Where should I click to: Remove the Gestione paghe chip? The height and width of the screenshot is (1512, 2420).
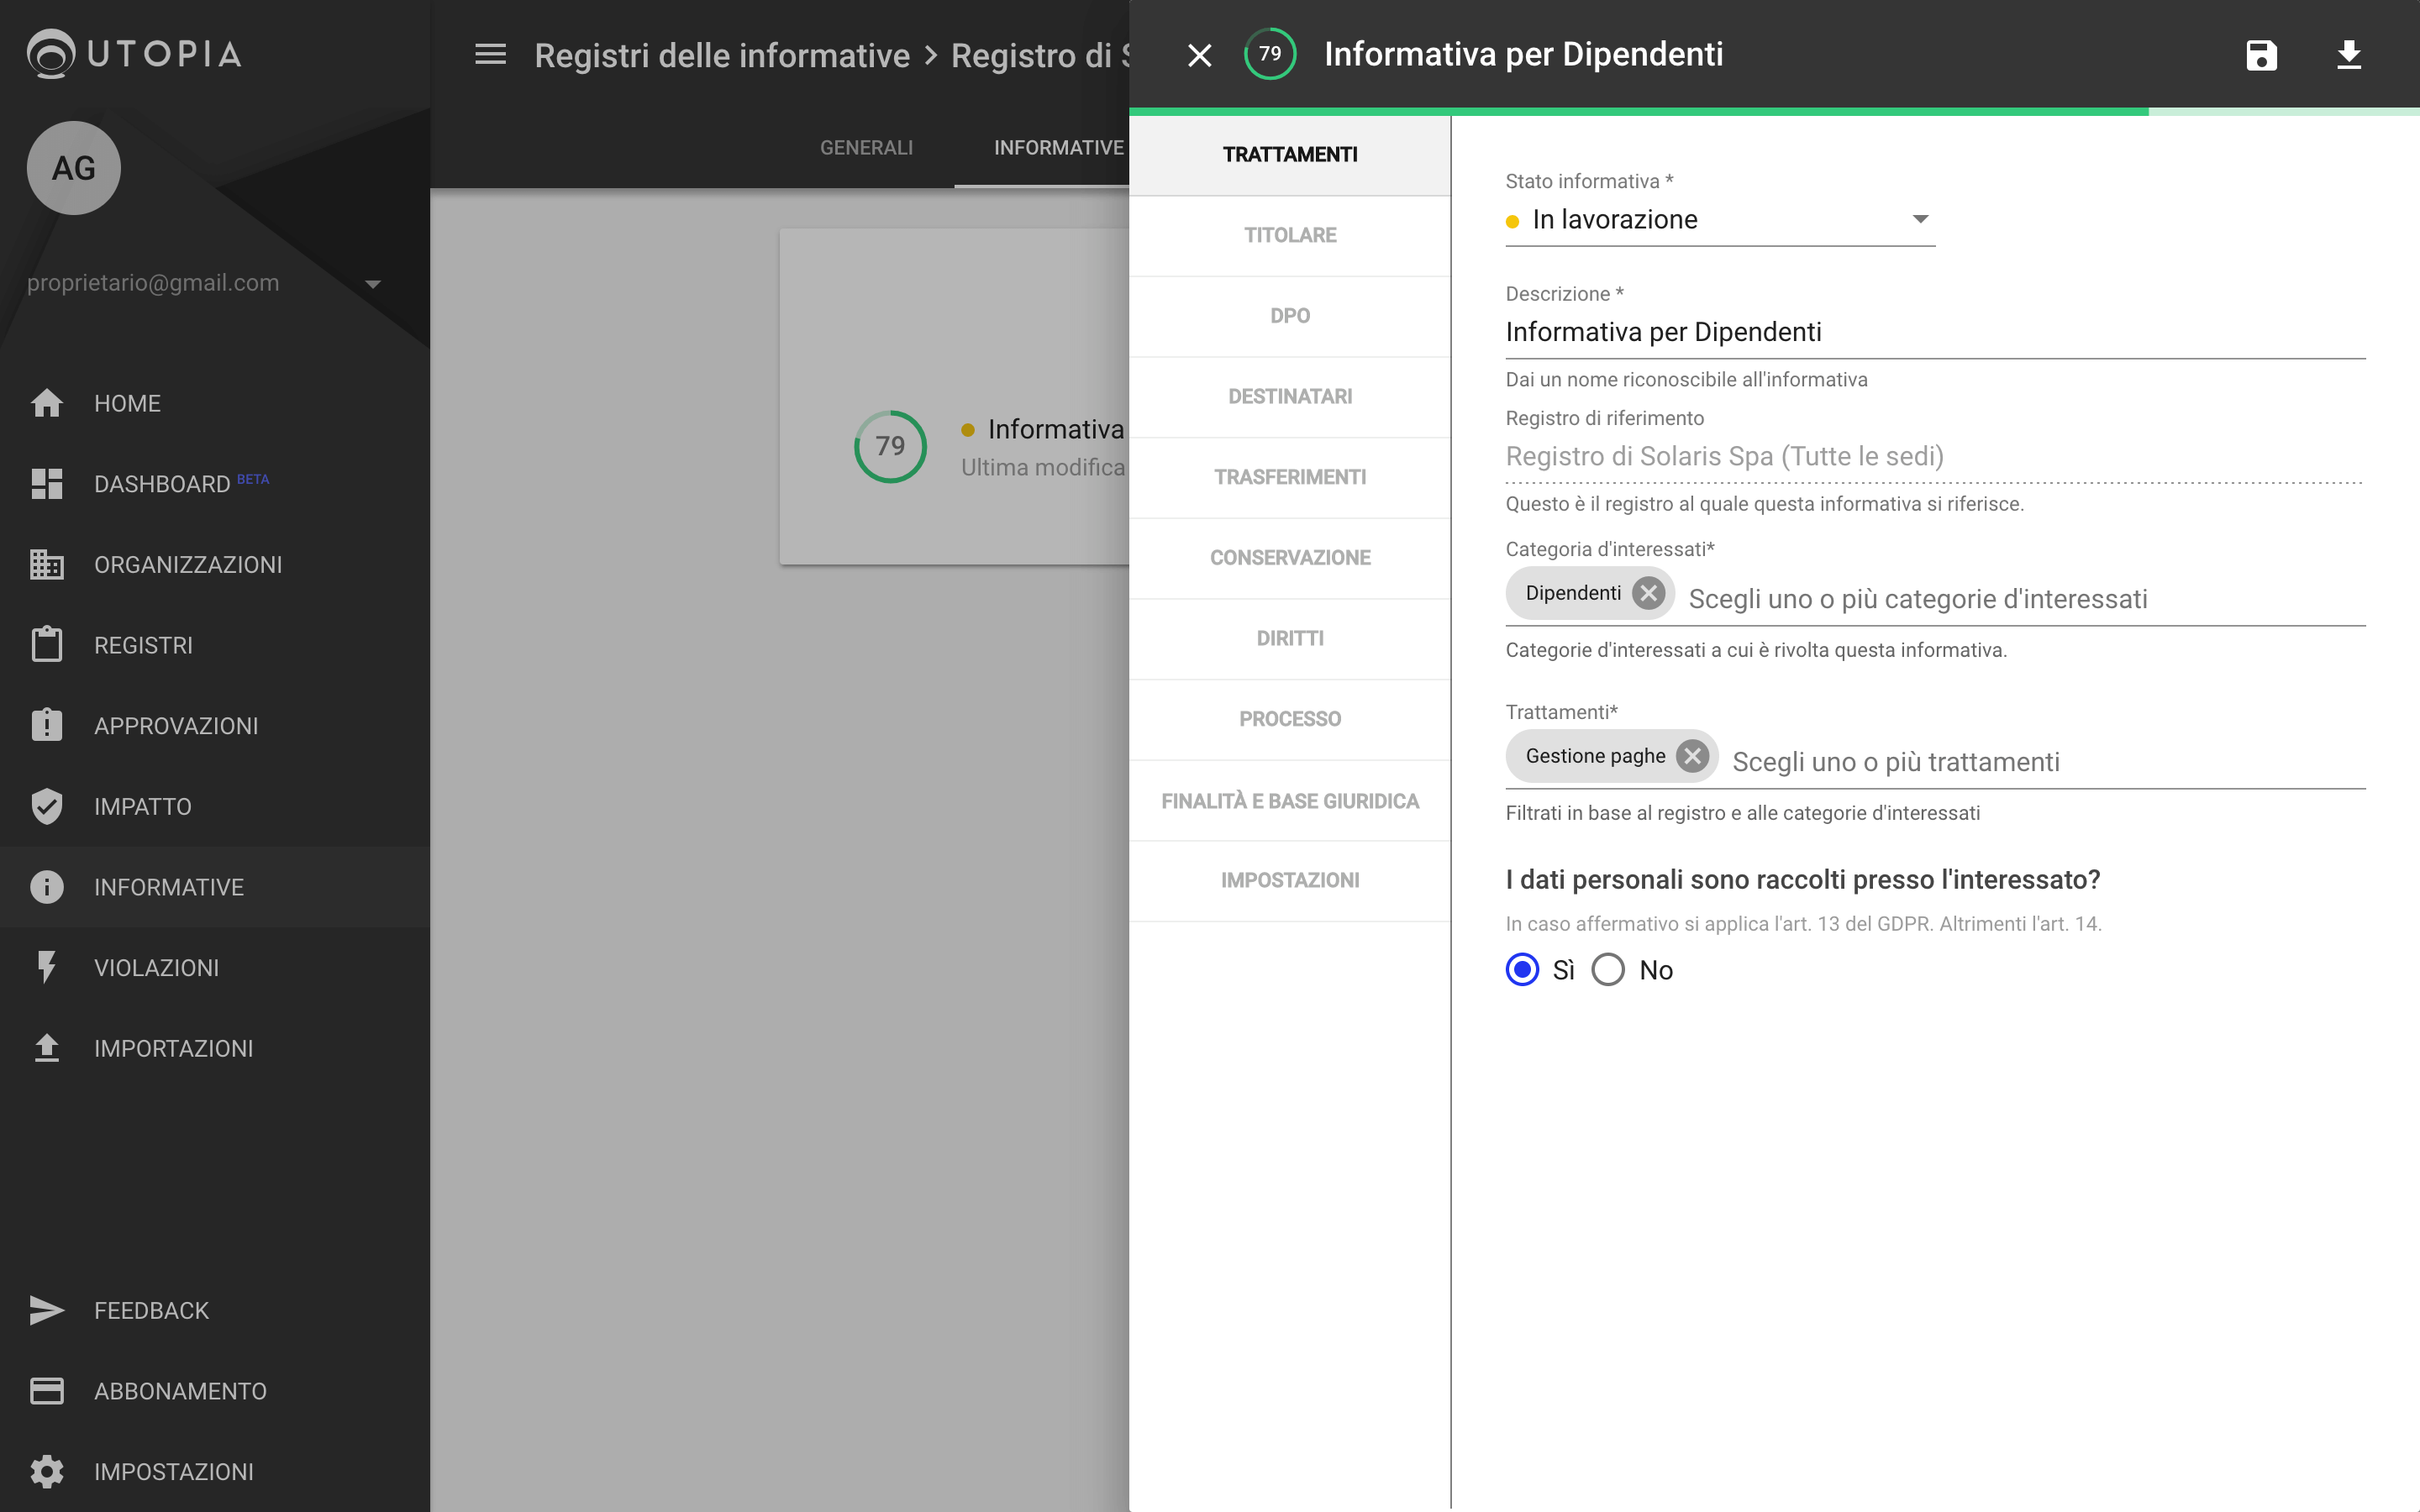[1692, 756]
